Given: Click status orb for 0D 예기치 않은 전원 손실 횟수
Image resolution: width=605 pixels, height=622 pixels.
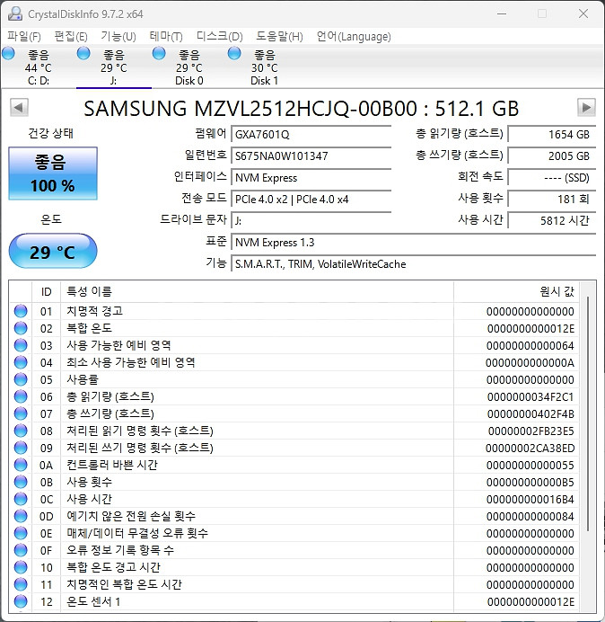Looking at the screenshot, I should 21,516.
